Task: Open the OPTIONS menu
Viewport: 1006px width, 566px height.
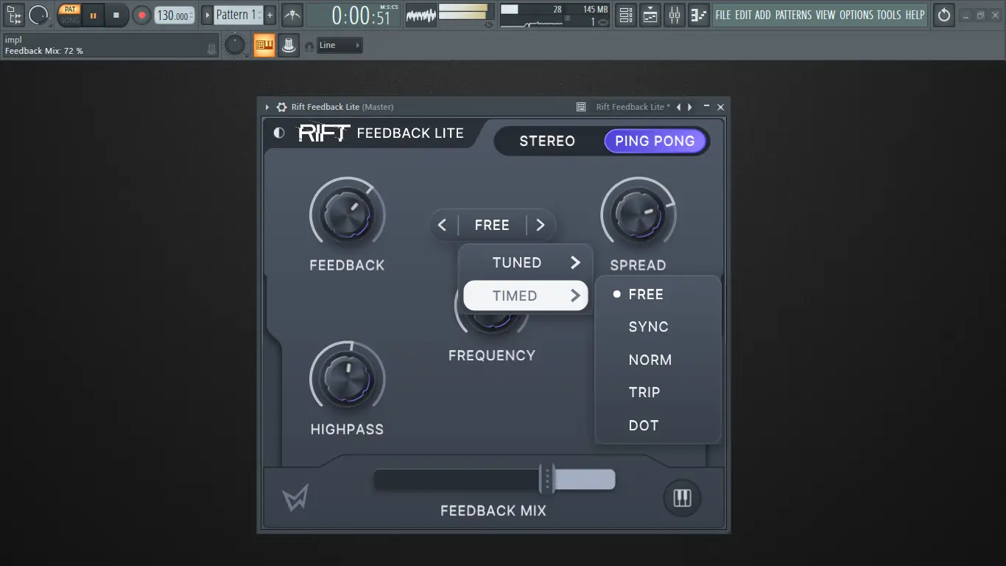Action: 856,15
